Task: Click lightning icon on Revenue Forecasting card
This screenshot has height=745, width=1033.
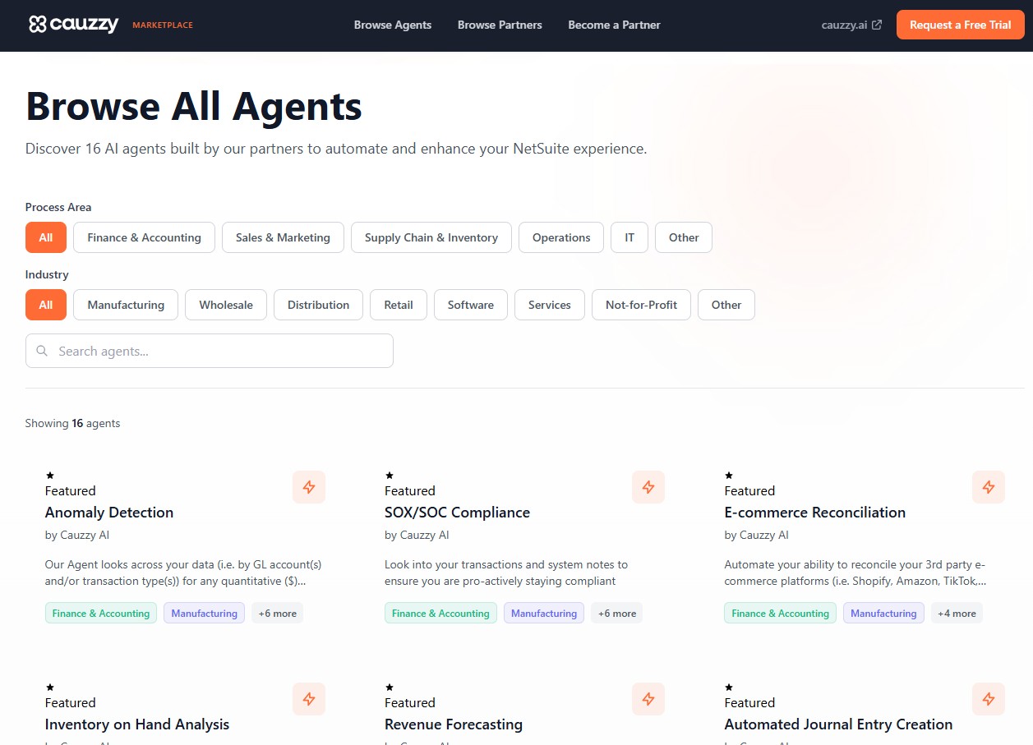Action: (648, 699)
